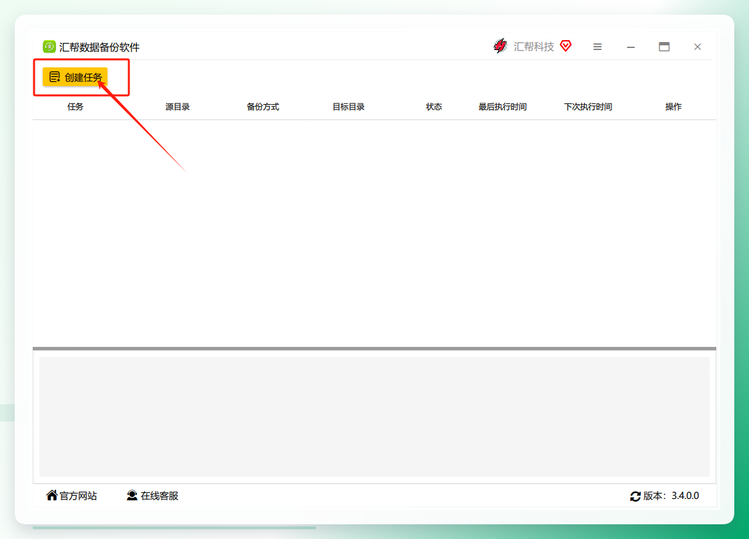Image resolution: width=749 pixels, height=539 pixels.
Task: Click the headset agent icon beside 在线客服
Action: (132, 495)
